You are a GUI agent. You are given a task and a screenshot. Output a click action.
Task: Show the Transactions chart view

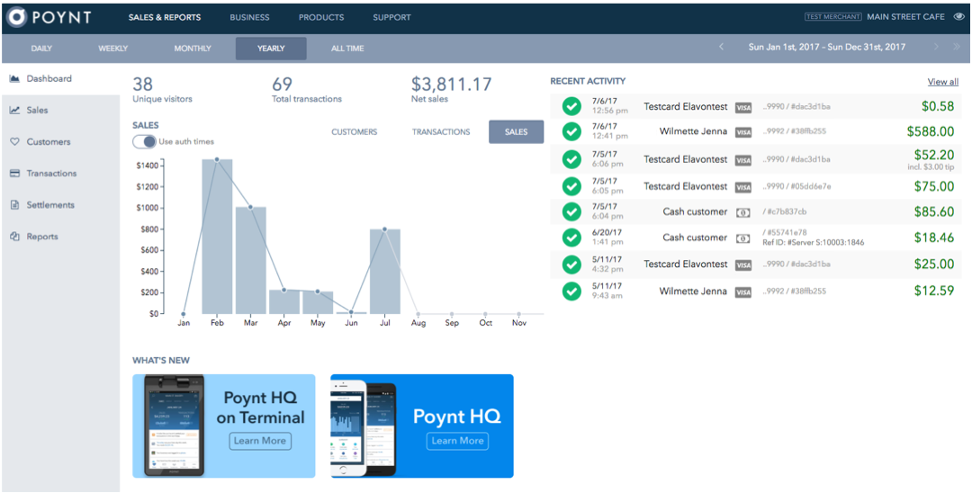coord(441,132)
